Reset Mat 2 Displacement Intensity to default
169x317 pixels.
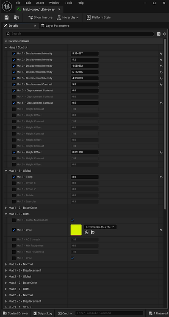click(161, 60)
